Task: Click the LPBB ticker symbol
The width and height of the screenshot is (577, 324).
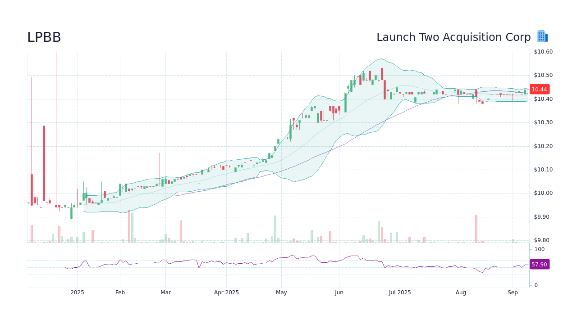Action: click(44, 37)
